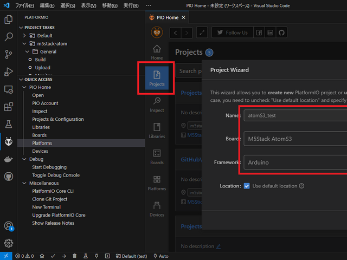
Task: Open Home section in PIO sidebar
Action: click(157, 53)
